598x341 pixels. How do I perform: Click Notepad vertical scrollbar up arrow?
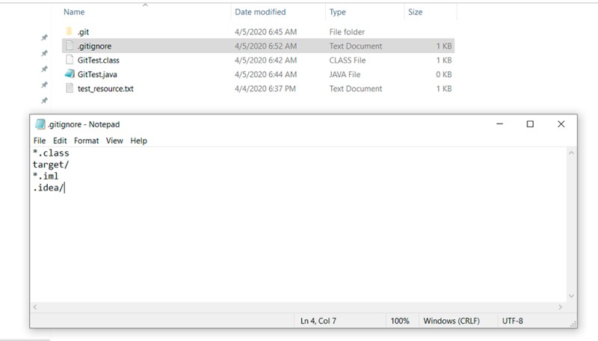click(x=571, y=153)
